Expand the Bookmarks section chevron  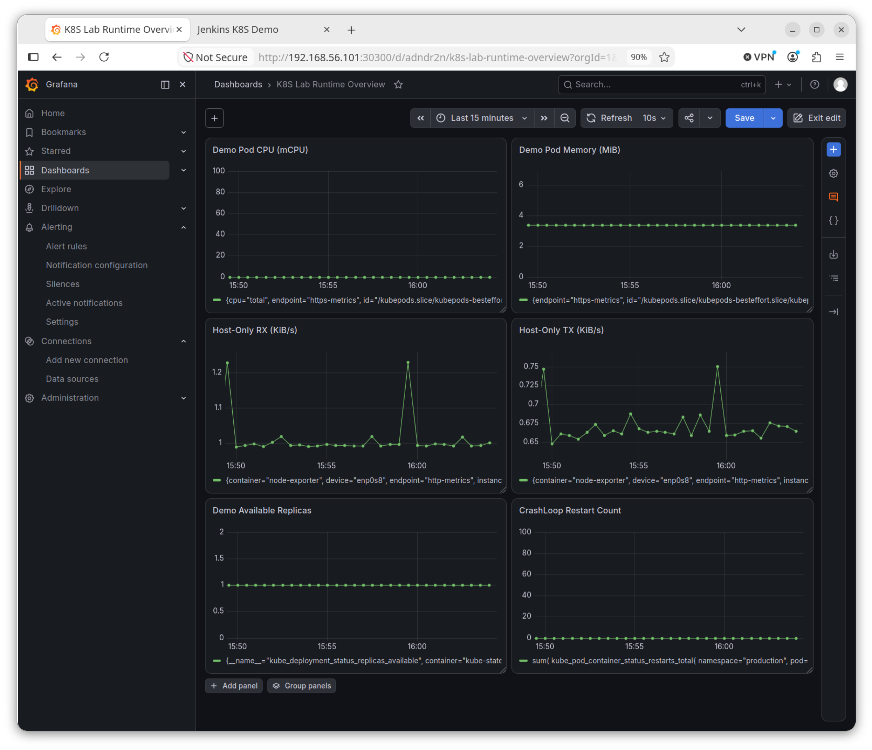coord(184,132)
